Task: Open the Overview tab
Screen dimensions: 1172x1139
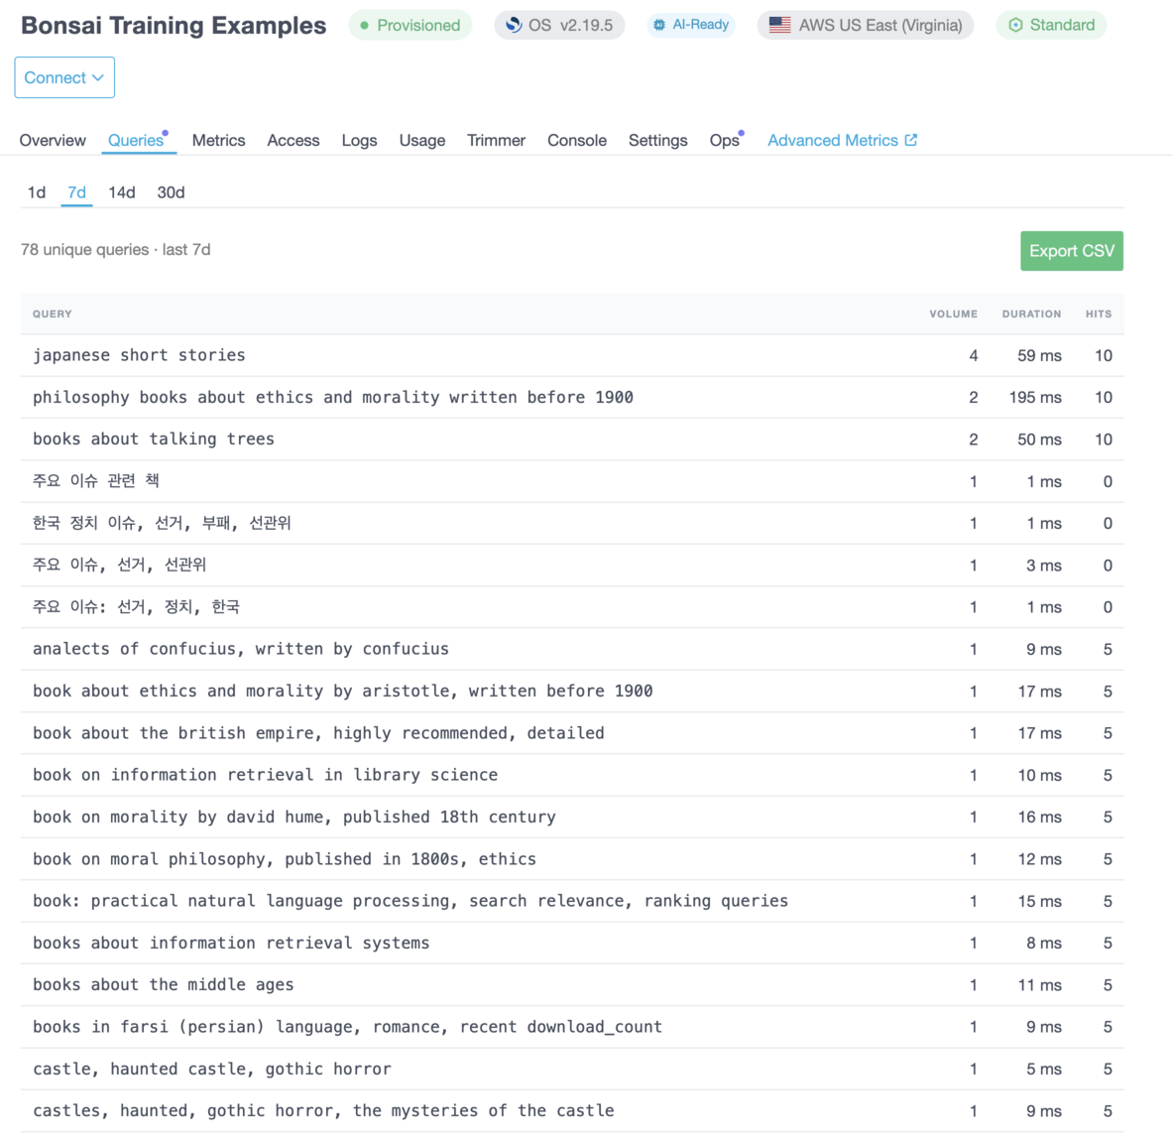Action: pos(53,140)
